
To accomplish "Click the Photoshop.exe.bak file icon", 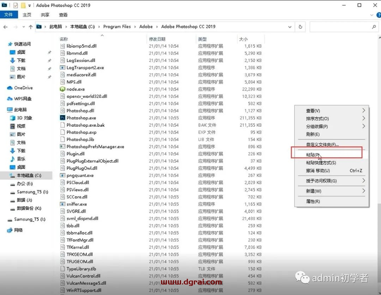I will coord(62,125).
